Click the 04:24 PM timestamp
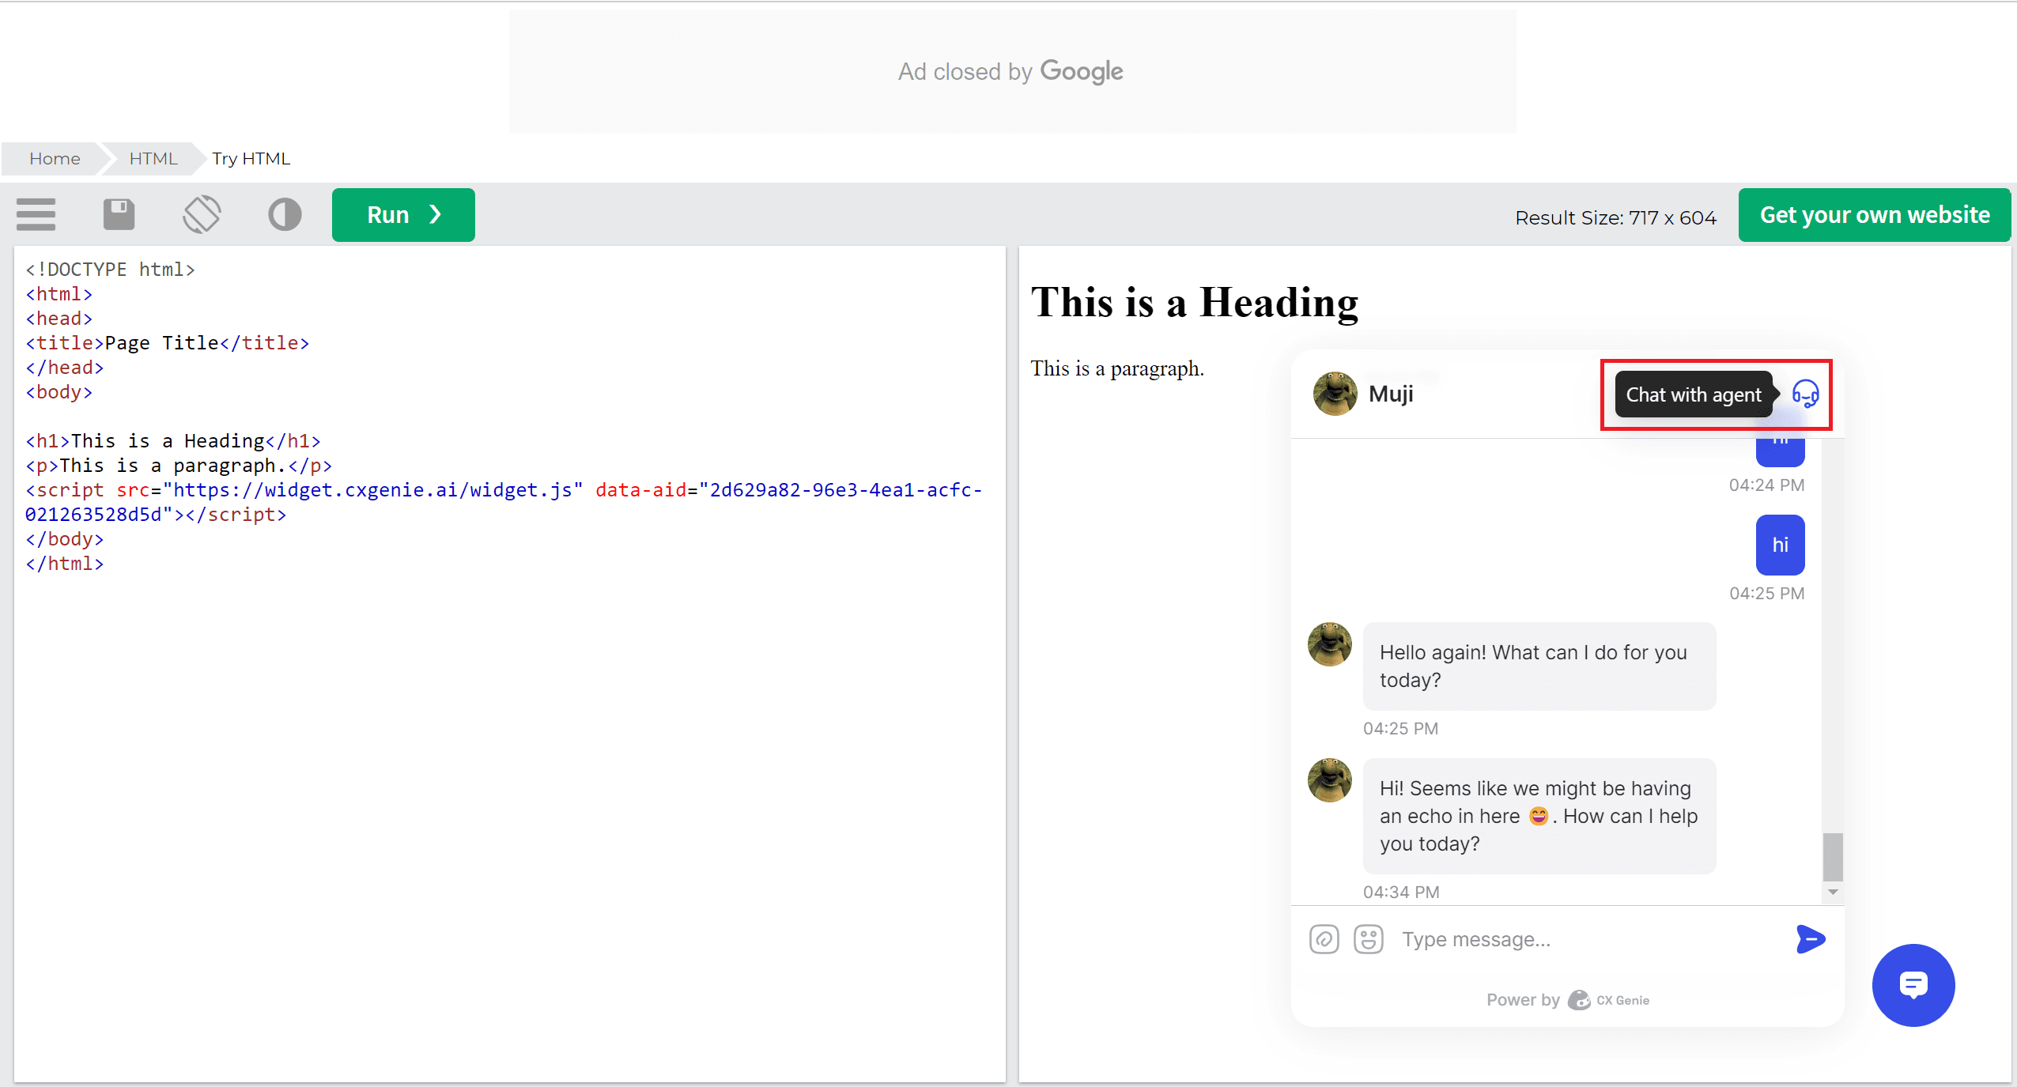The width and height of the screenshot is (2017, 1087). click(x=1766, y=485)
